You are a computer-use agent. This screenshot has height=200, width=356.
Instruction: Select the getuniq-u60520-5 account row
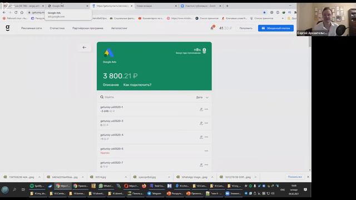(154, 151)
